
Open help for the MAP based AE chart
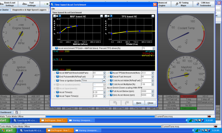pyautogui.click(x=60, y=16)
